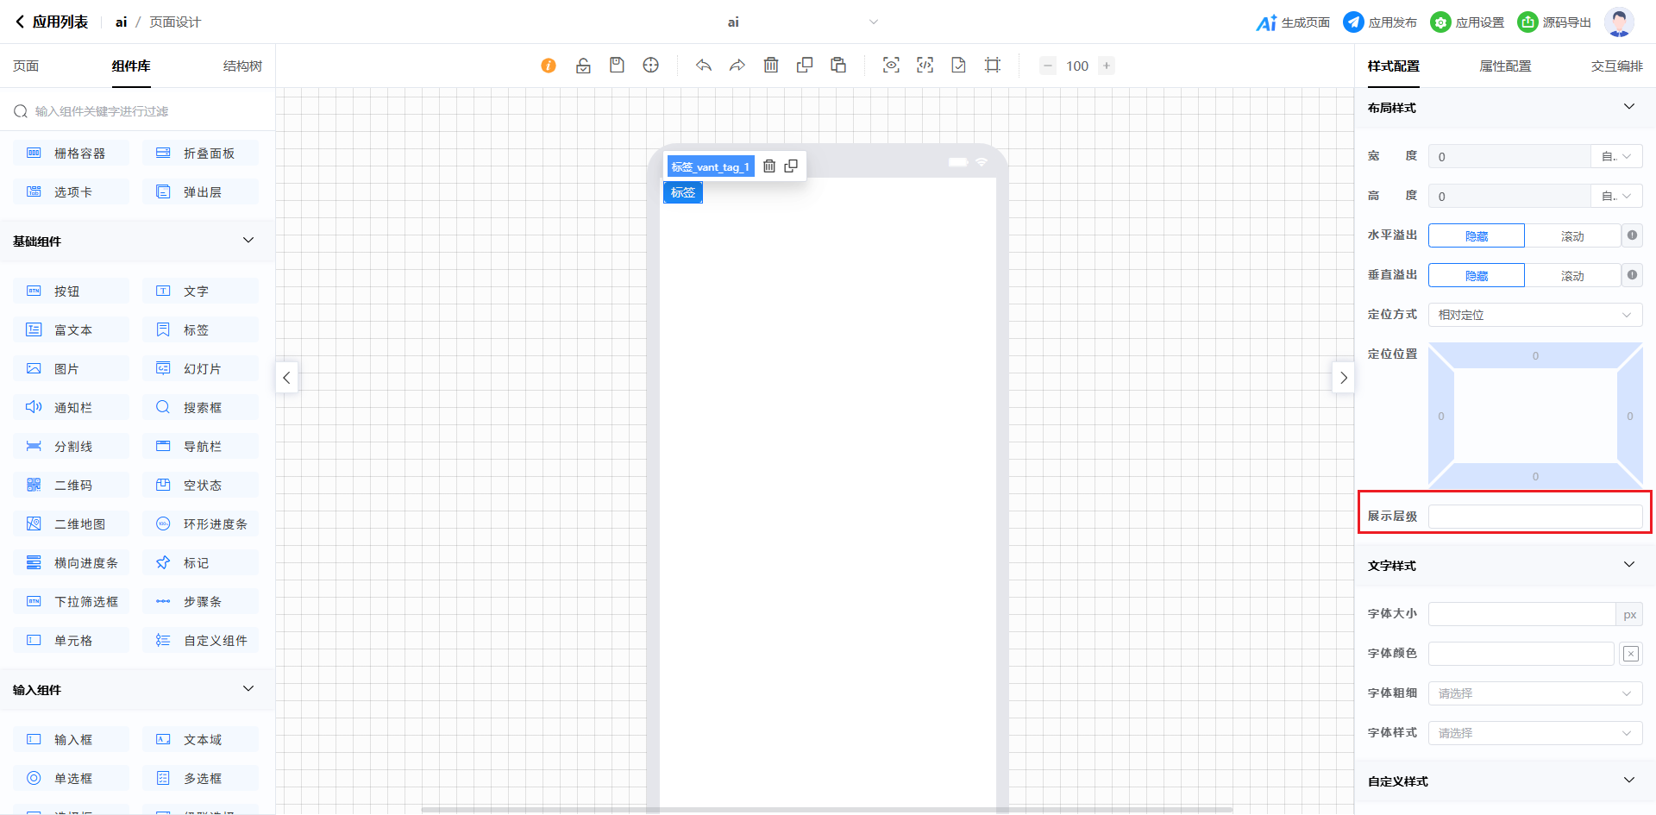
Task: Click the 源码导出 button
Action: click(1555, 22)
